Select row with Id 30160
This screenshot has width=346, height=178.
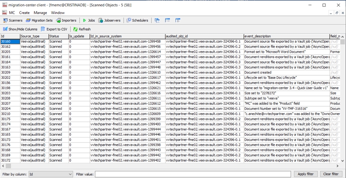coord(10,41)
